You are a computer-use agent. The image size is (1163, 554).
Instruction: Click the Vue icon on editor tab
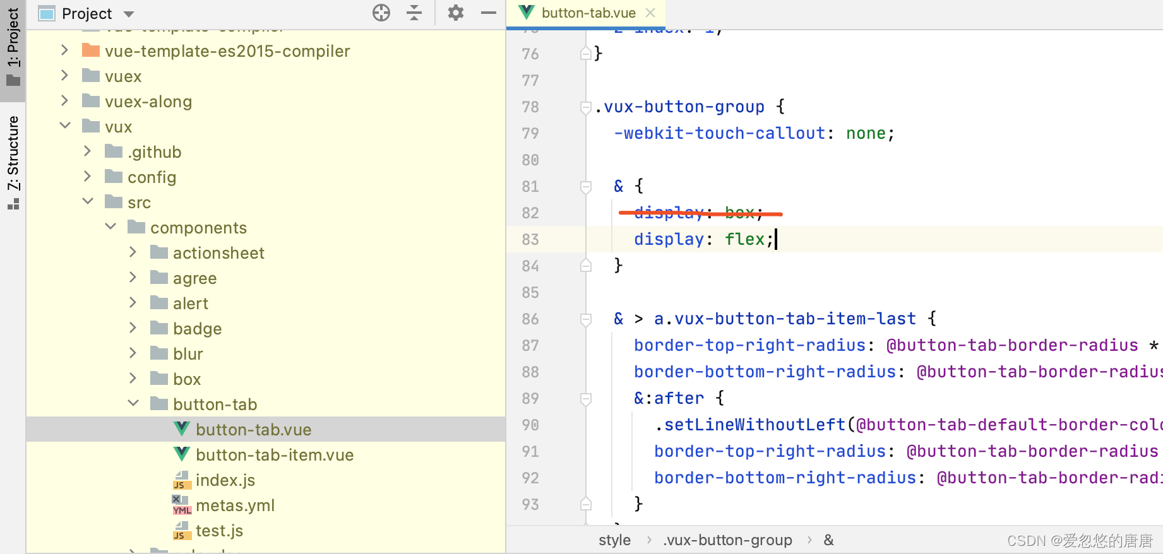[x=527, y=12]
